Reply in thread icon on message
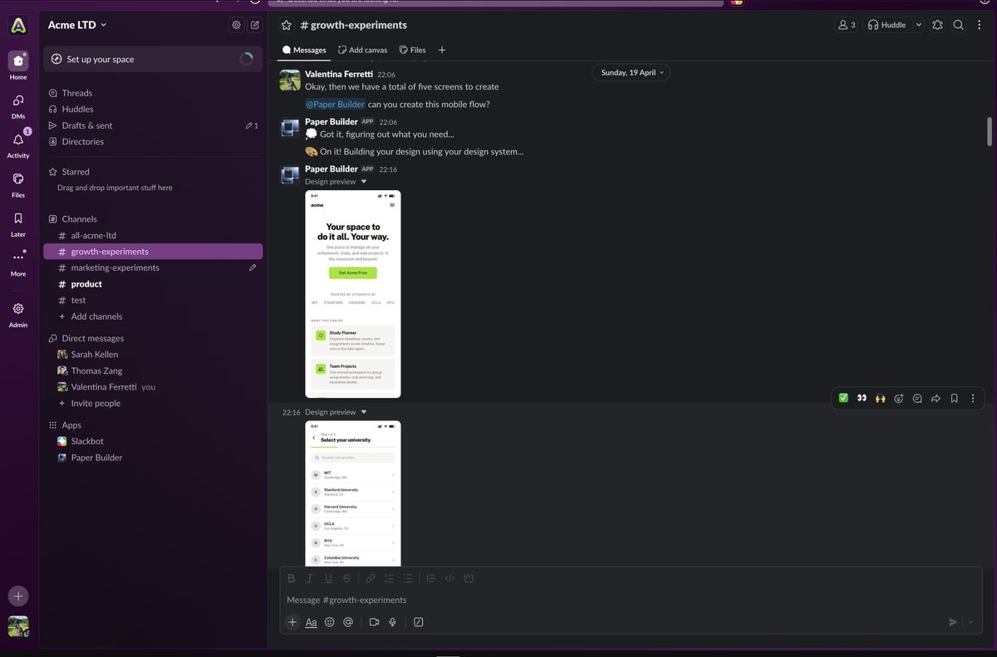 click(x=917, y=399)
